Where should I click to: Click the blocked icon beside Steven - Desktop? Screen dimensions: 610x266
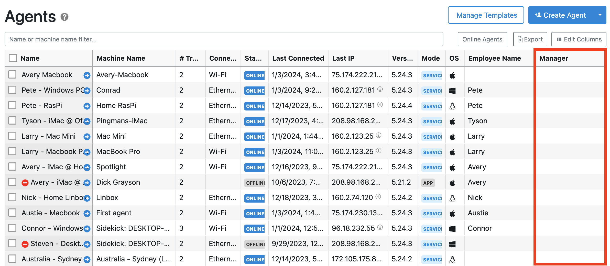[25, 243]
